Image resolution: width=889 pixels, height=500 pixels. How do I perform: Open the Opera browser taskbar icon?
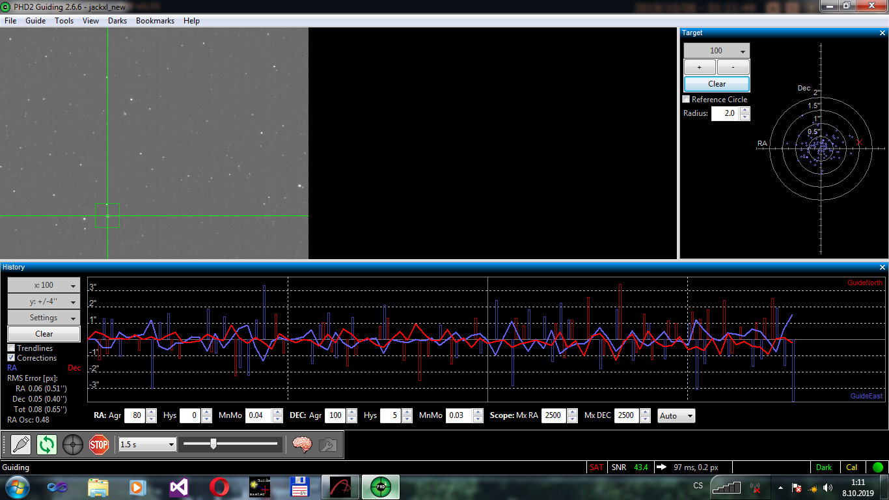click(x=219, y=487)
